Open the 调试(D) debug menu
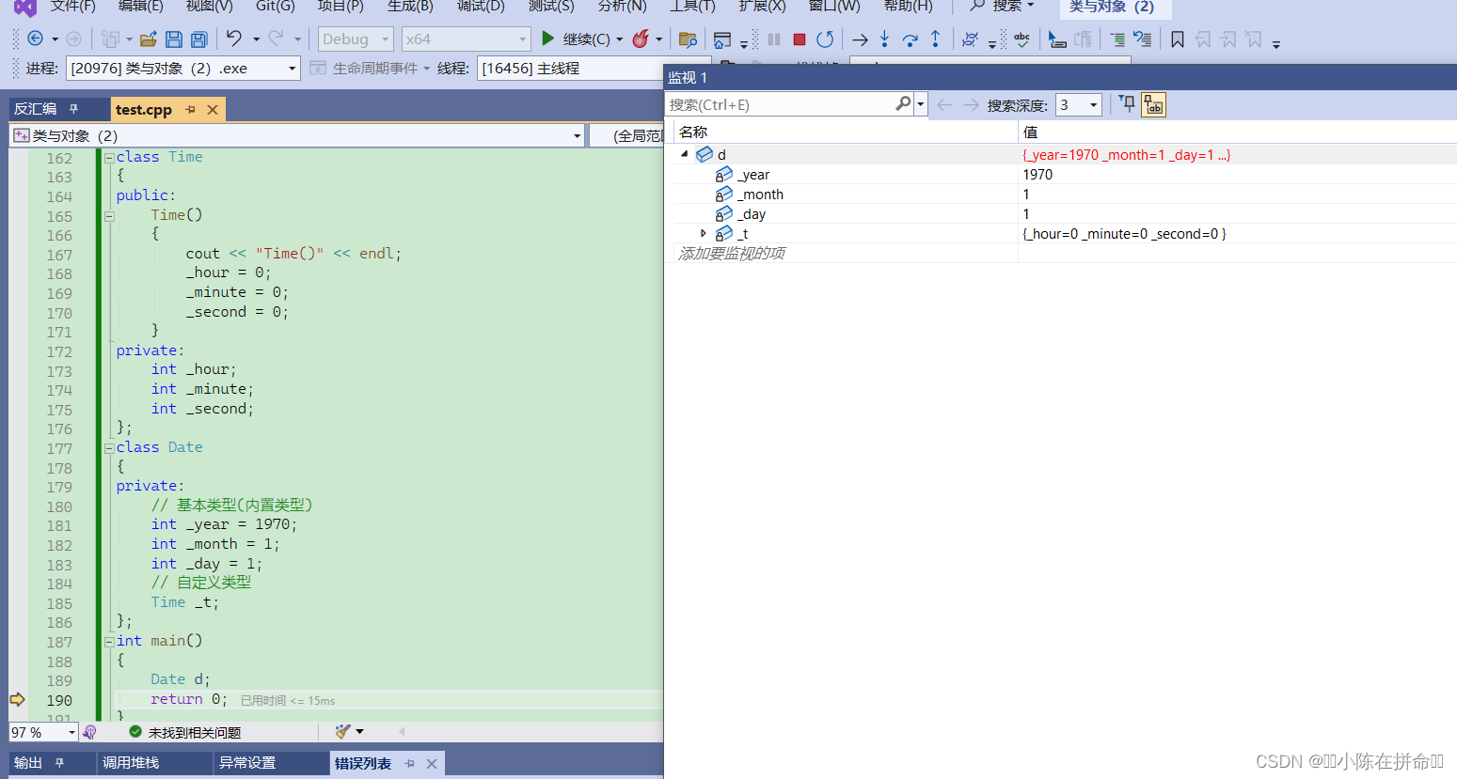 click(481, 7)
